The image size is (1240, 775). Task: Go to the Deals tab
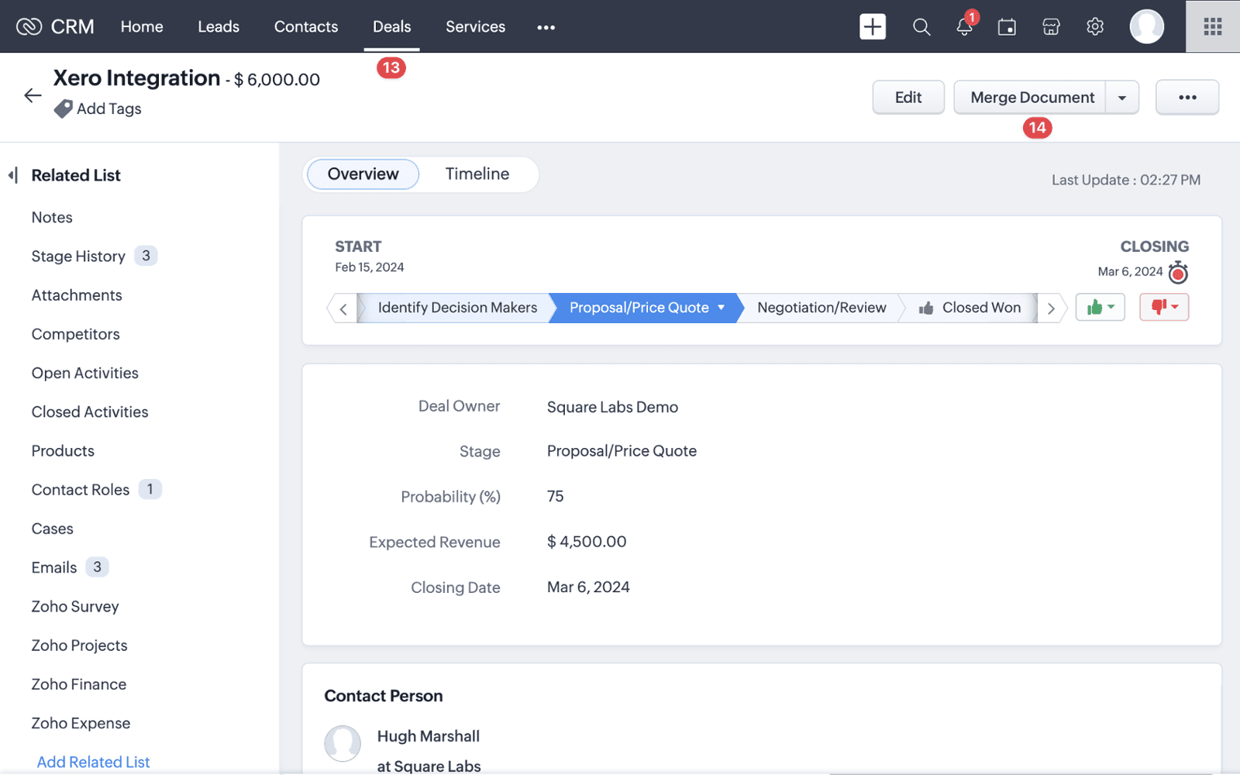tap(392, 27)
